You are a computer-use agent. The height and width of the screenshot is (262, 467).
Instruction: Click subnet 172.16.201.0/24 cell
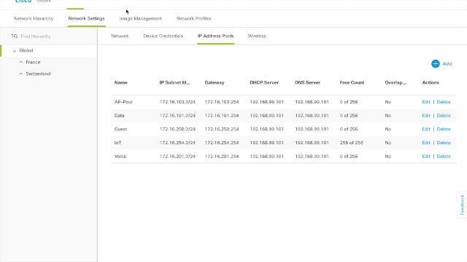[178, 156]
